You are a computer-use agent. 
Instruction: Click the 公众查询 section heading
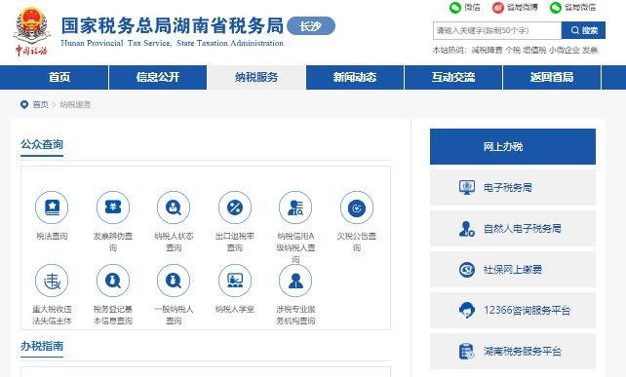pyautogui.click(x=42, y=144)
